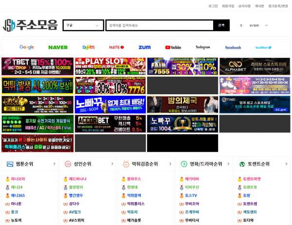Open the ACCOR BET banner ad
The height and width of the screenshot is (225, 292).
point(110,124)
